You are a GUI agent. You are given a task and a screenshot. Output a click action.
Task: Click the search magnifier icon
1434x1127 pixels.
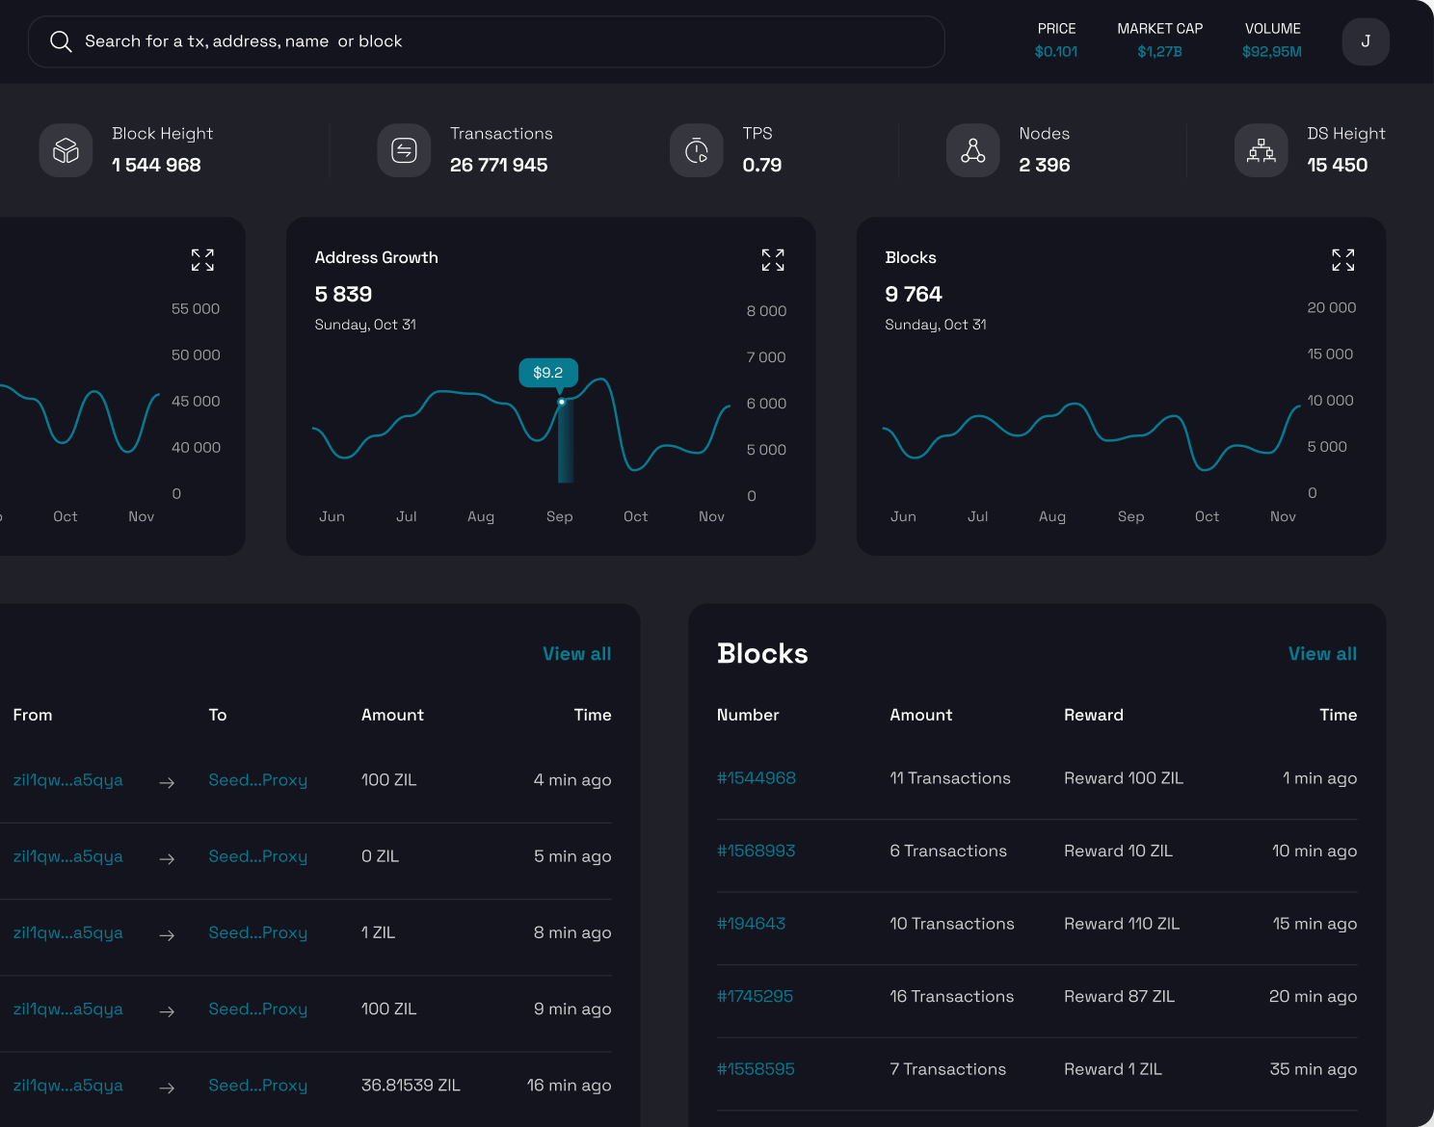coord(61,41)
